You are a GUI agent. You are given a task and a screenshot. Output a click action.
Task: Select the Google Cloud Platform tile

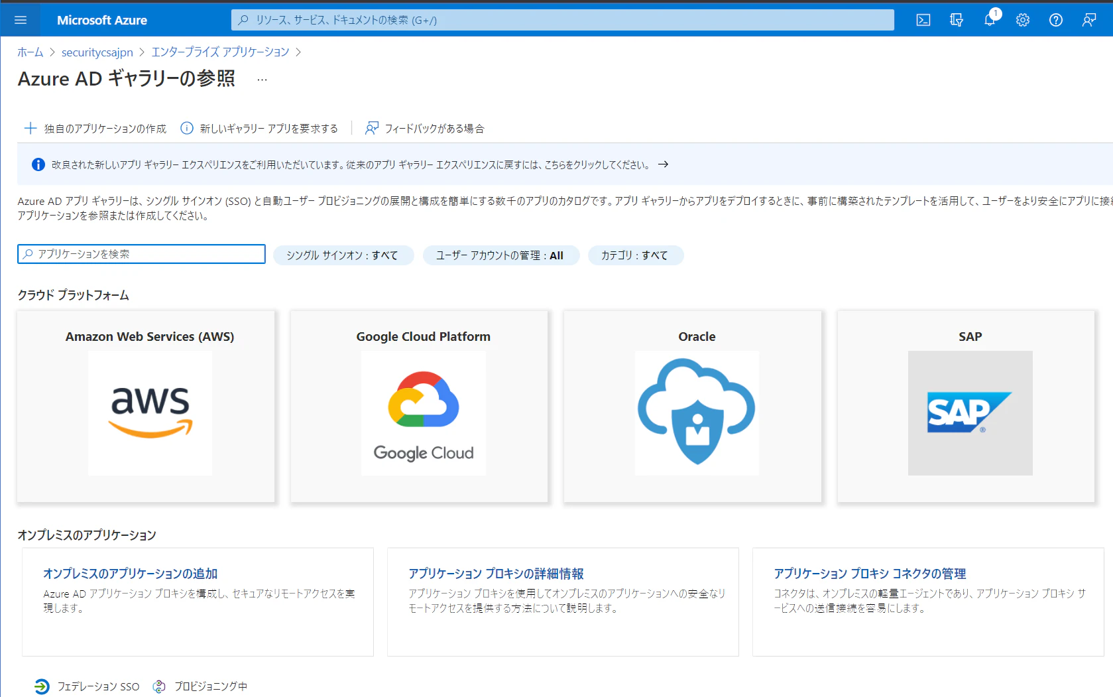pos(419,407)
